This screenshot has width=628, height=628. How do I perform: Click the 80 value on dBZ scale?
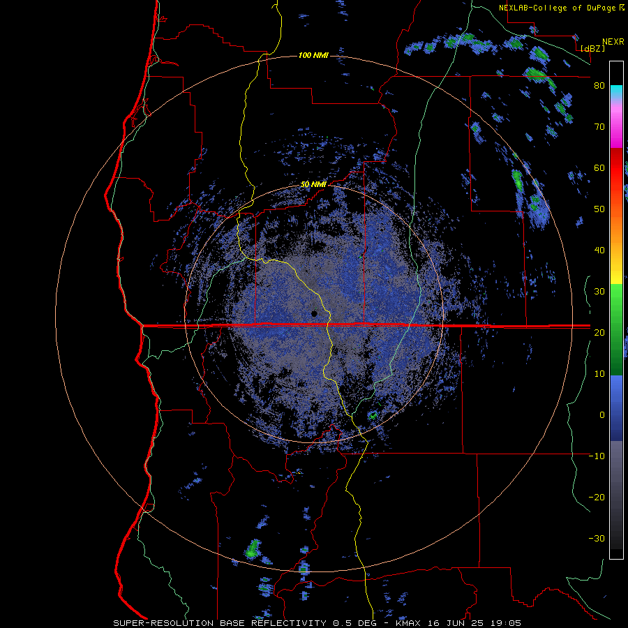(x=599, y=85)
